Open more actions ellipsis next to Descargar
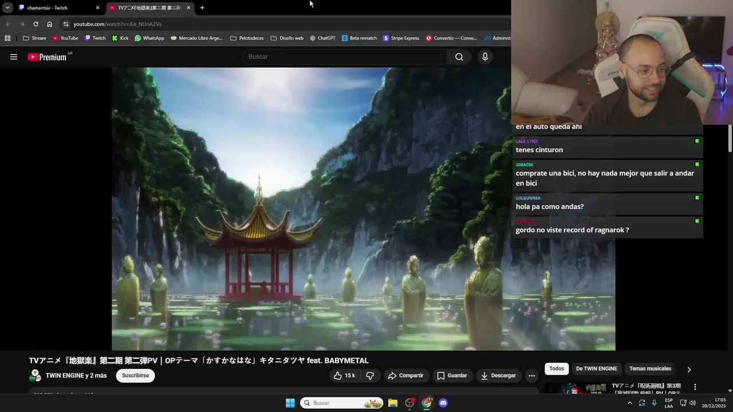733x412 pixels. (x=531, y=376)
